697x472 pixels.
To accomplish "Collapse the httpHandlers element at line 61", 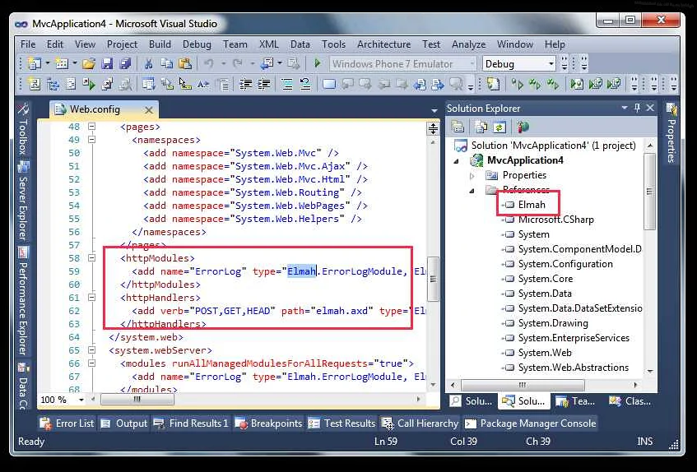I will click(x=91, y=298).
